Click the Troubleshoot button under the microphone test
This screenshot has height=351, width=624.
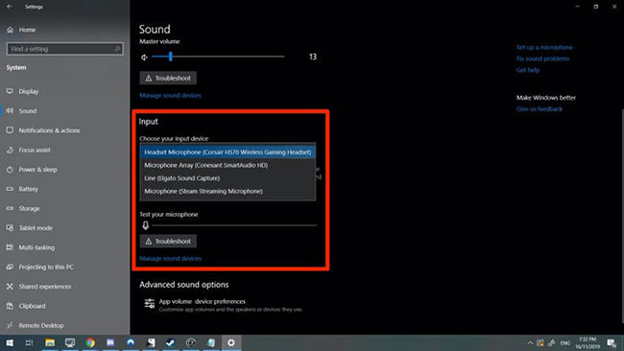(x=168, y=242)
